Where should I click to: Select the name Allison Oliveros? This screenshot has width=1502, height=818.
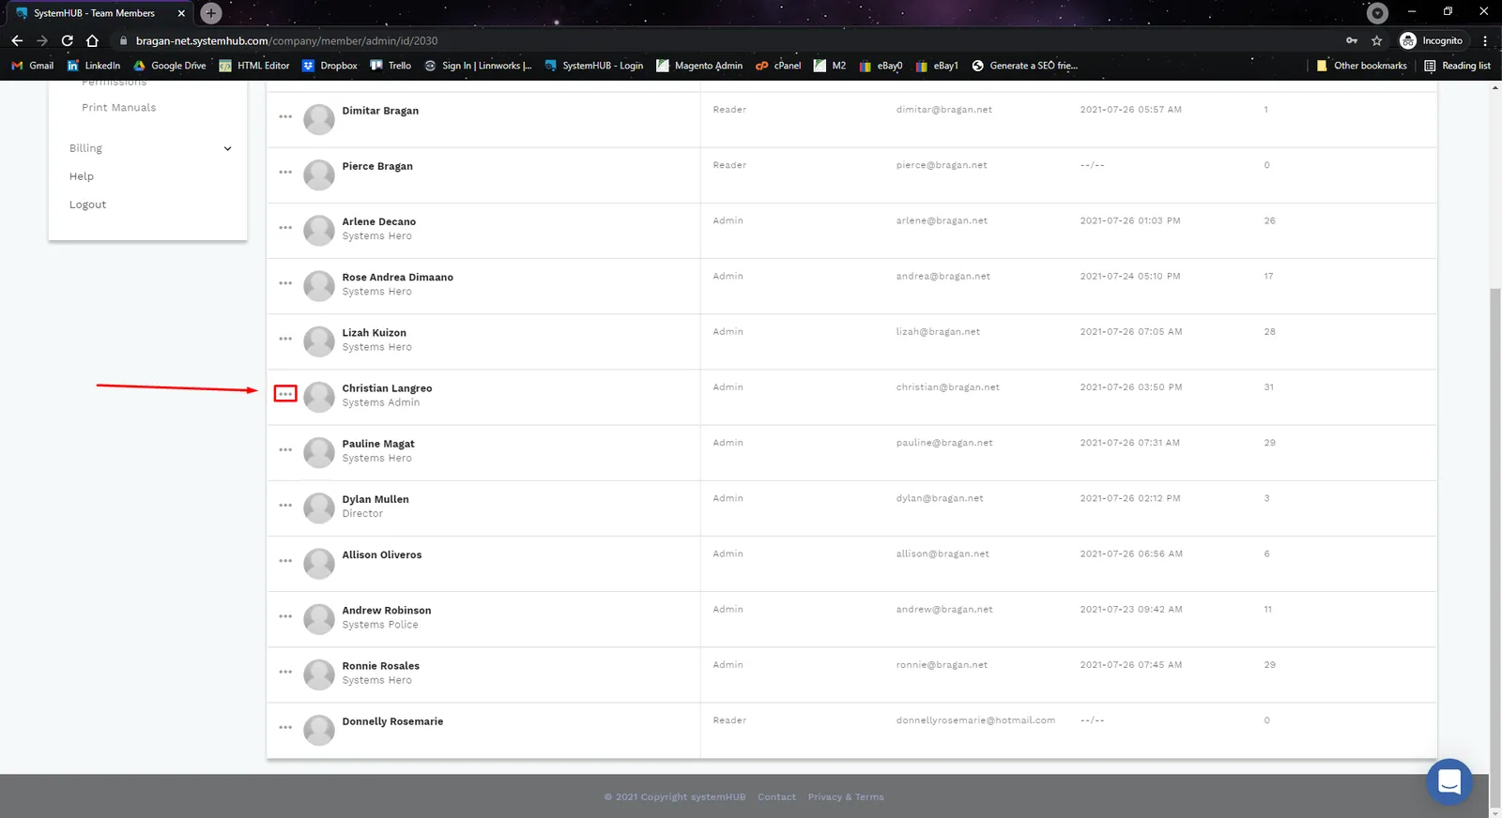click(x=382, y=555)
